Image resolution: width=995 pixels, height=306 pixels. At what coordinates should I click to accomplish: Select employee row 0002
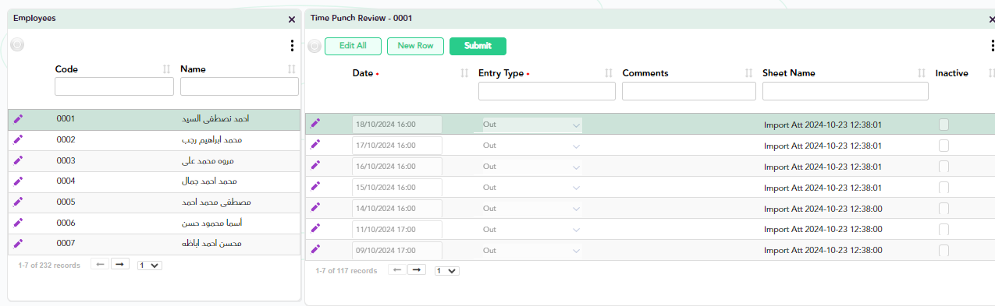(x=154, y=140)
